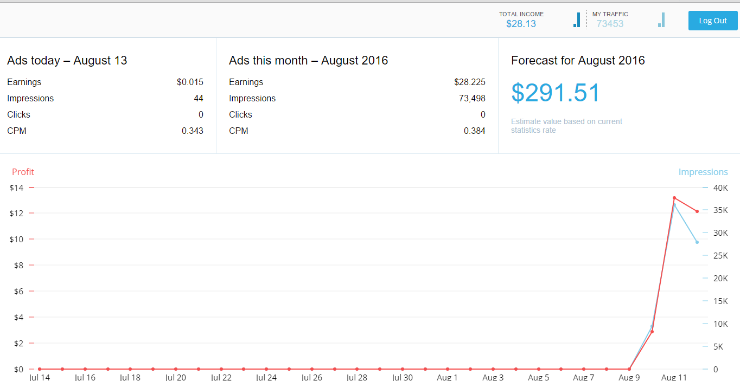Screen dimensions: 740x381
Task: Toggle the Profit series legend label
Action: [x=23, y=172]
